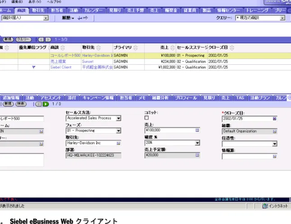Click クエリー button in list applet
The image size is (291, 224).
(x=23, y=40)
